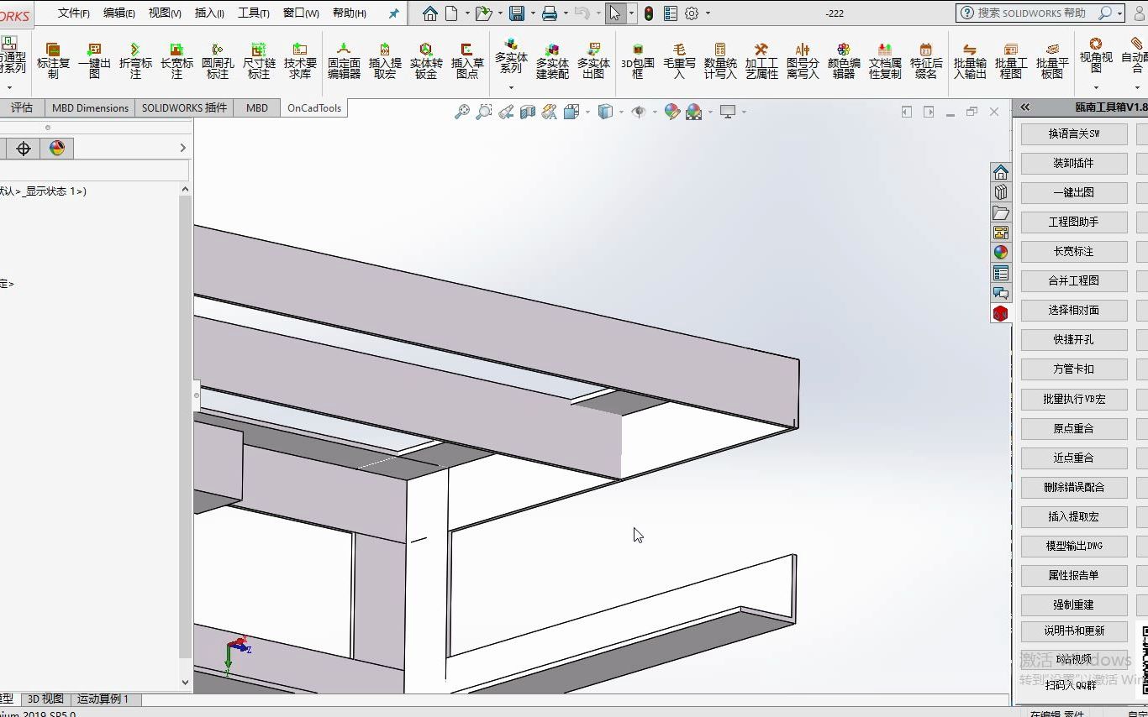Image resolution: width=1148 pixels, height=717 pixels.
Task: Open the Design Library tab in the task pane
Action: tap(1000, 192)
